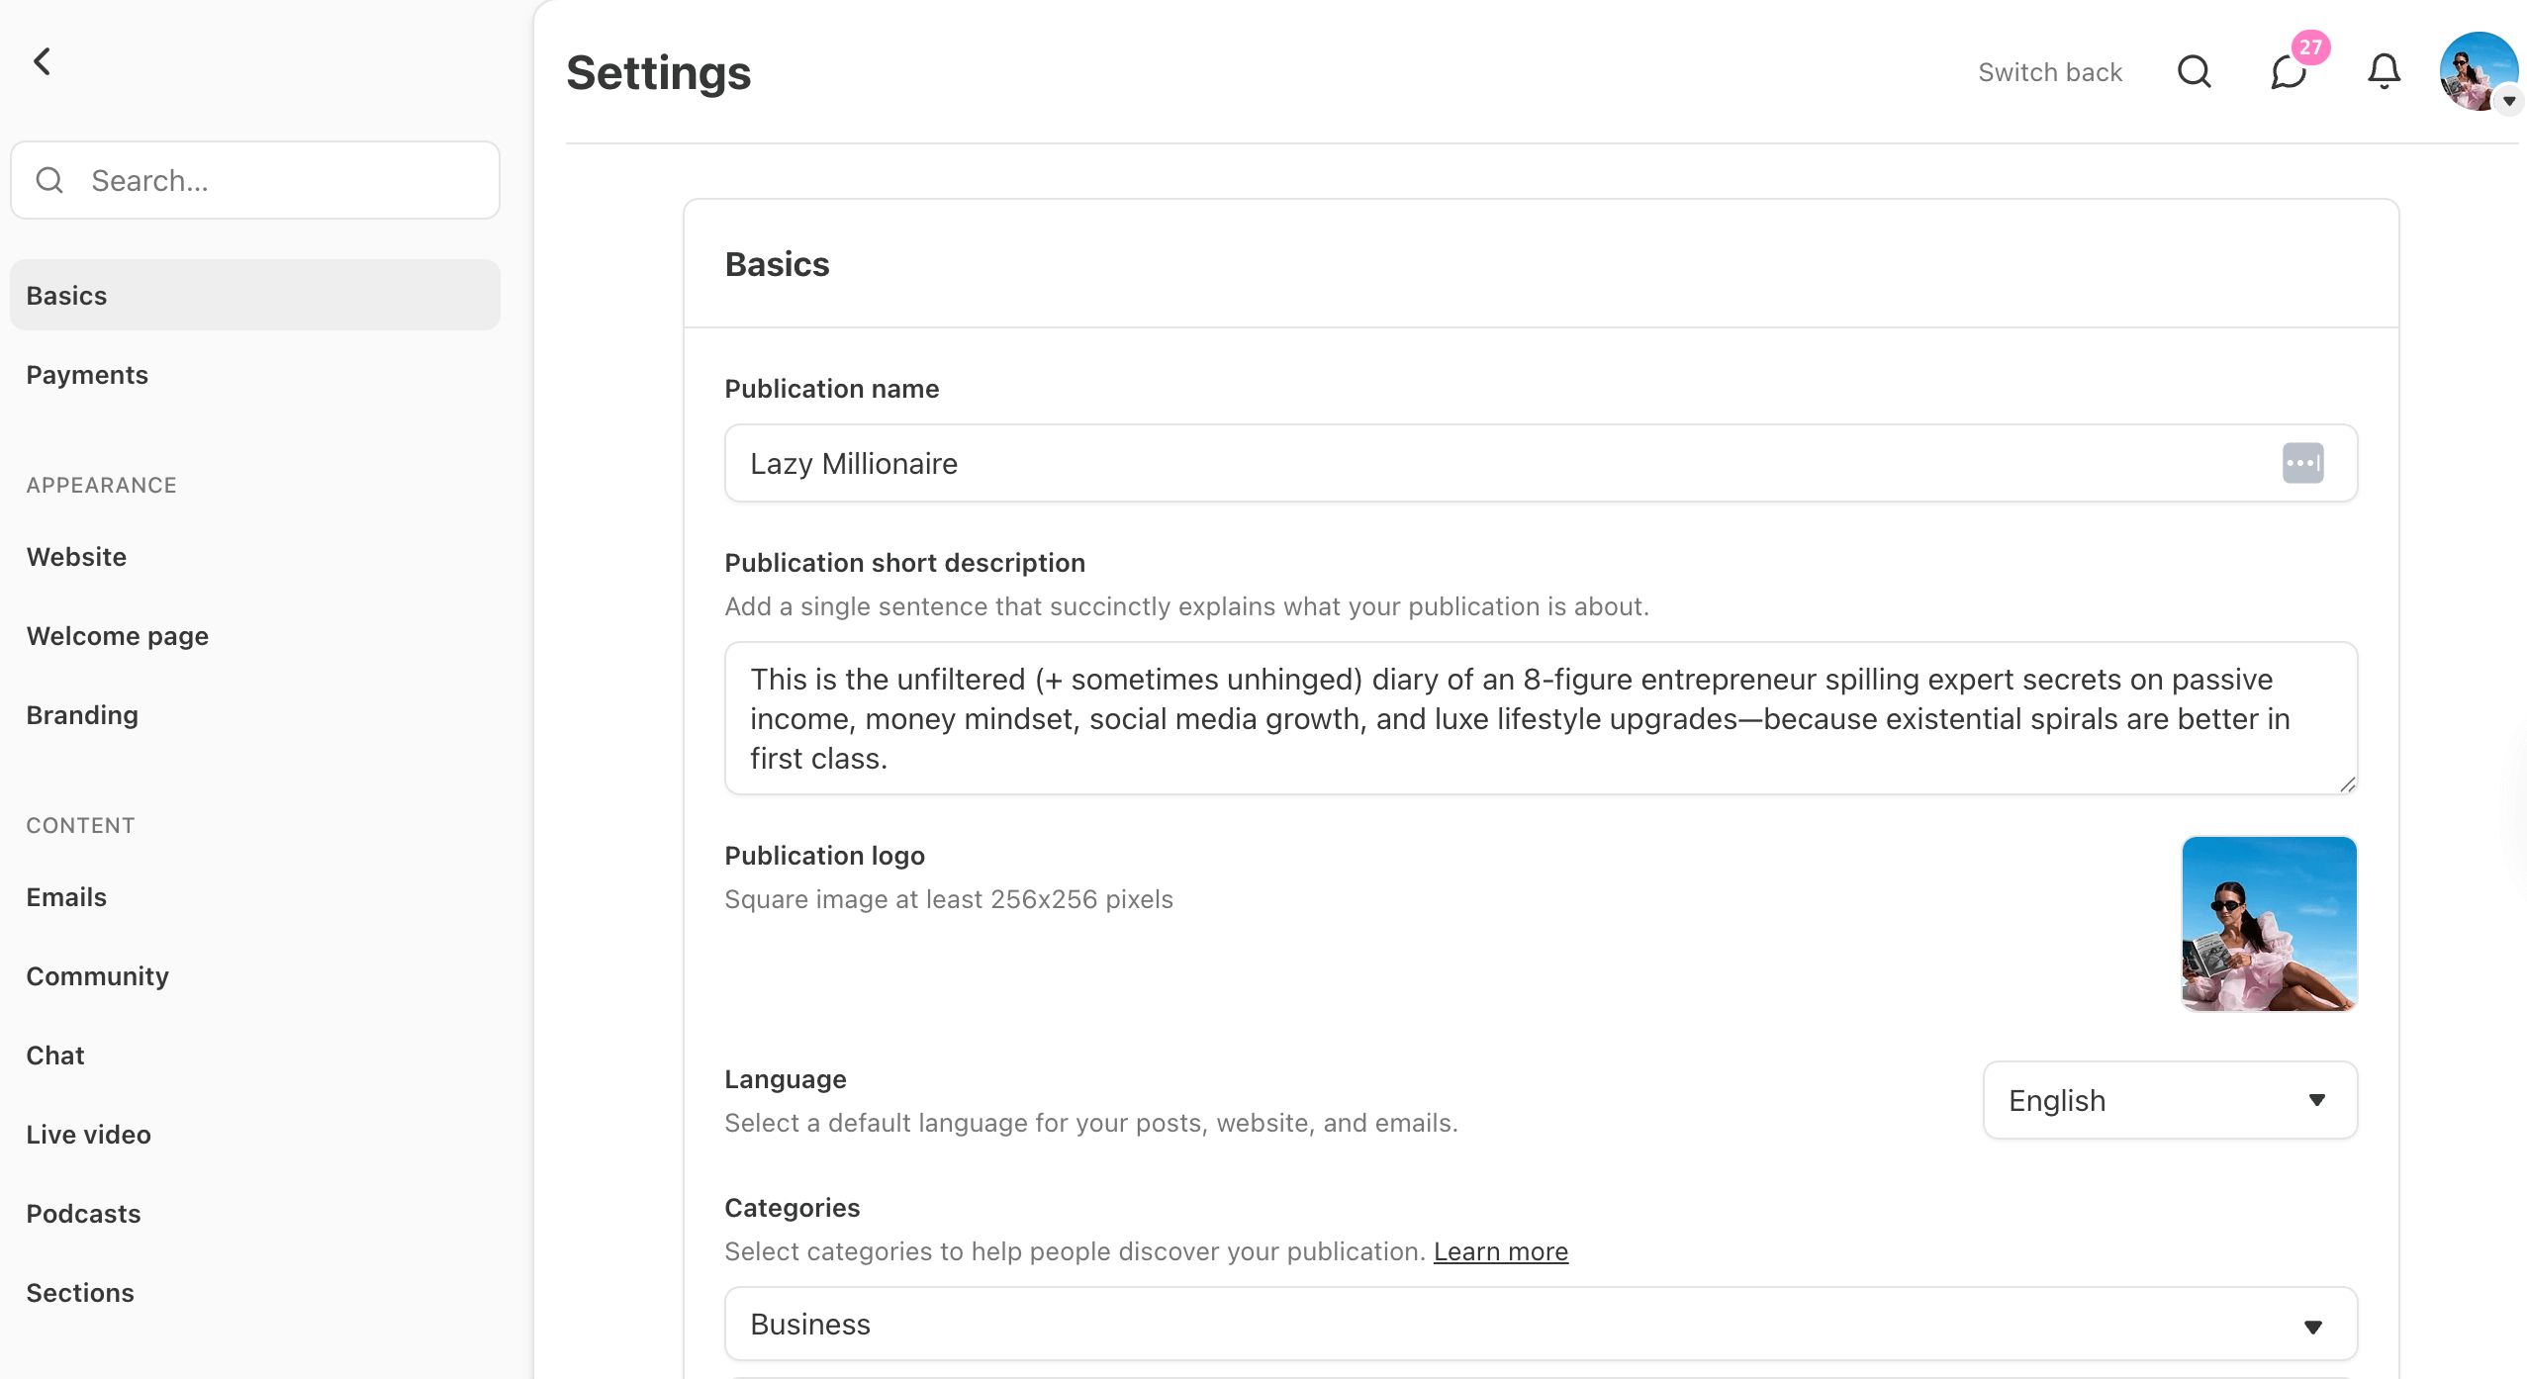
Task: Click the Publication name input field
Action: point(1541,463)
